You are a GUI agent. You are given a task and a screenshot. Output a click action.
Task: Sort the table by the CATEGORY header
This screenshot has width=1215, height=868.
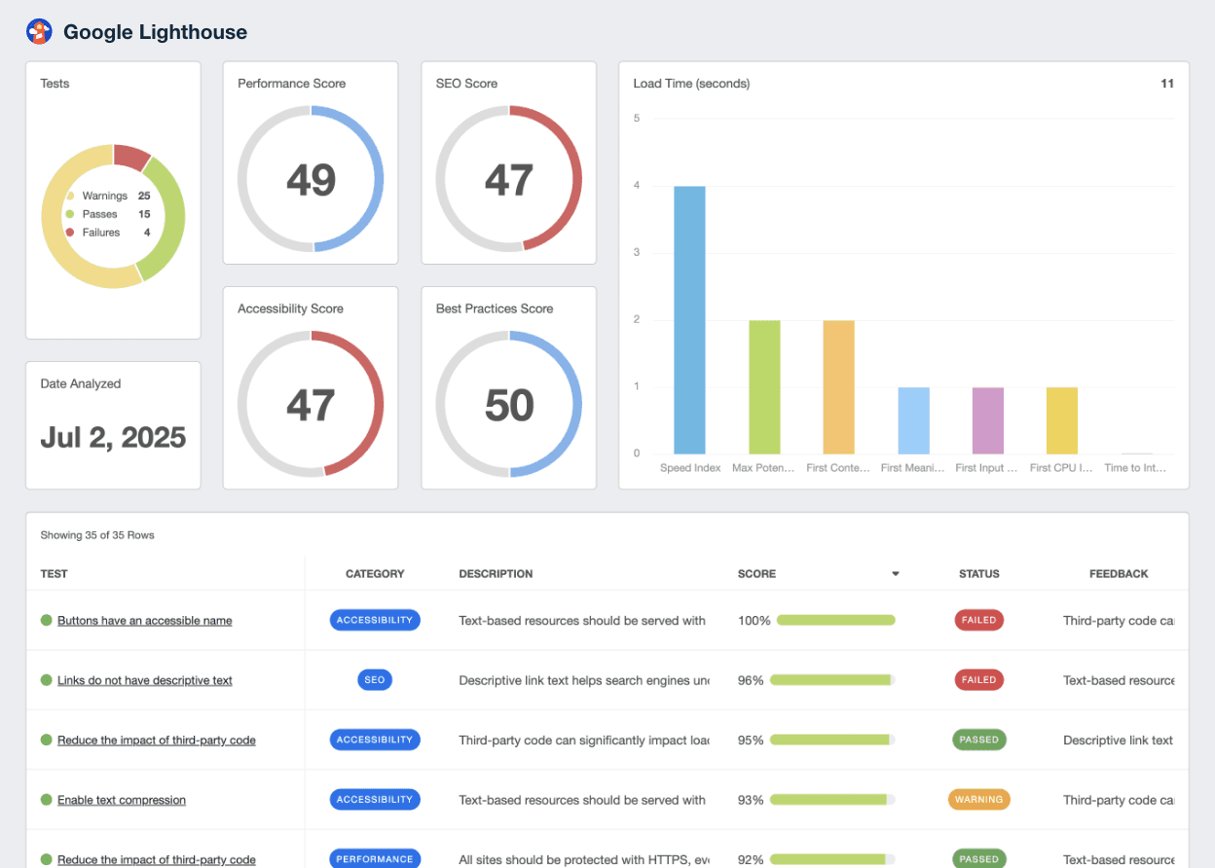pyautogui.click(x=375, y=573)
